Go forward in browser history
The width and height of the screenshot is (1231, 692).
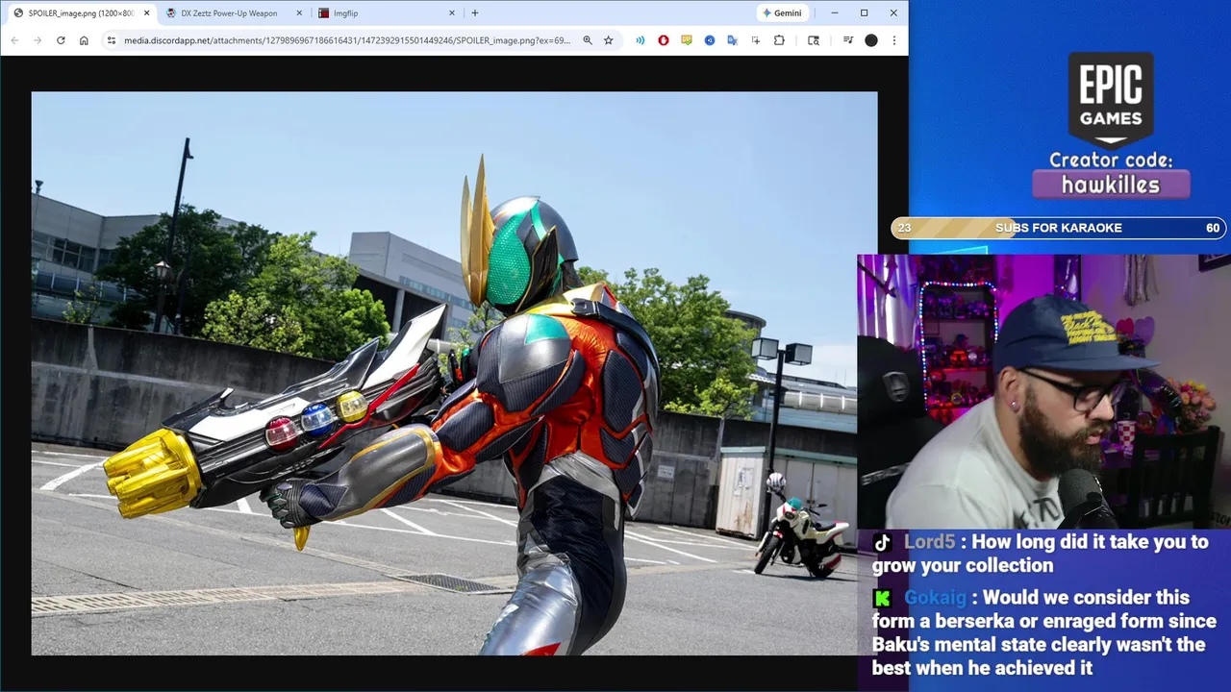coord(38,40)
